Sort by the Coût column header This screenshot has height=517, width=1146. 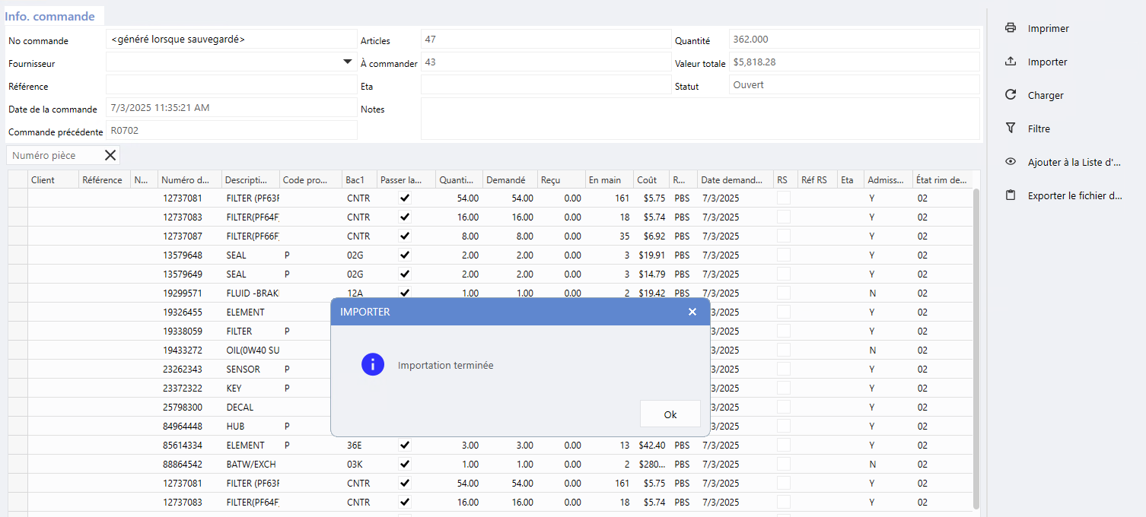[647, 180]
